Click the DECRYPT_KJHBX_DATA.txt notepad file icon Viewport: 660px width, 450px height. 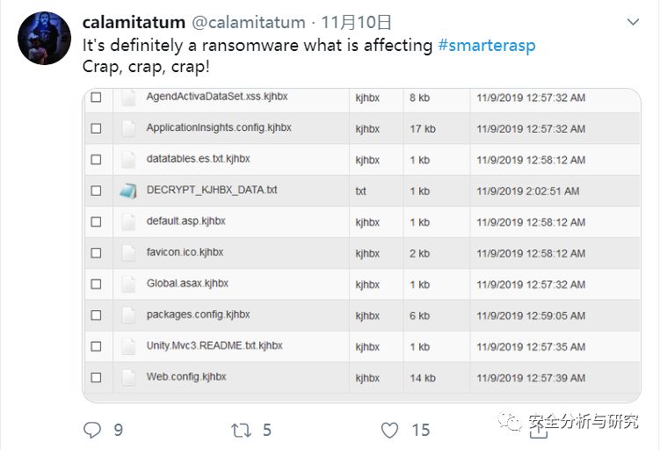tap(128, 191)
